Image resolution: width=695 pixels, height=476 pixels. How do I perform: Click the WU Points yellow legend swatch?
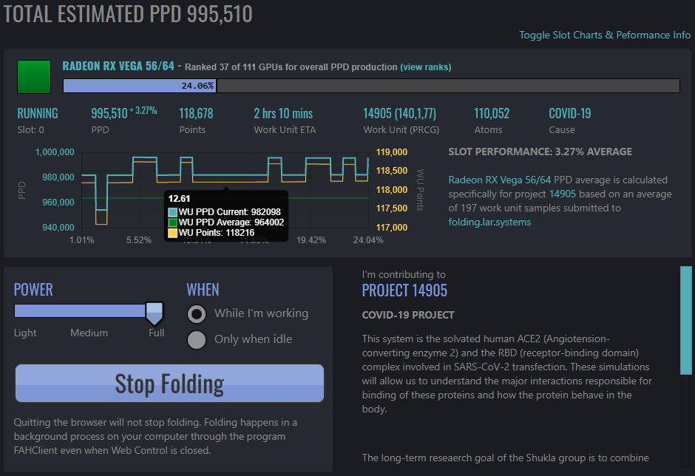point(172,233)
